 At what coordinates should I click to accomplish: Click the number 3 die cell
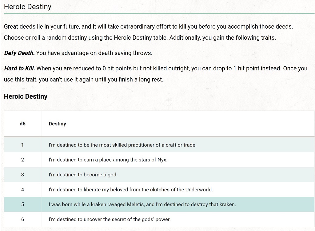[22, 175]
